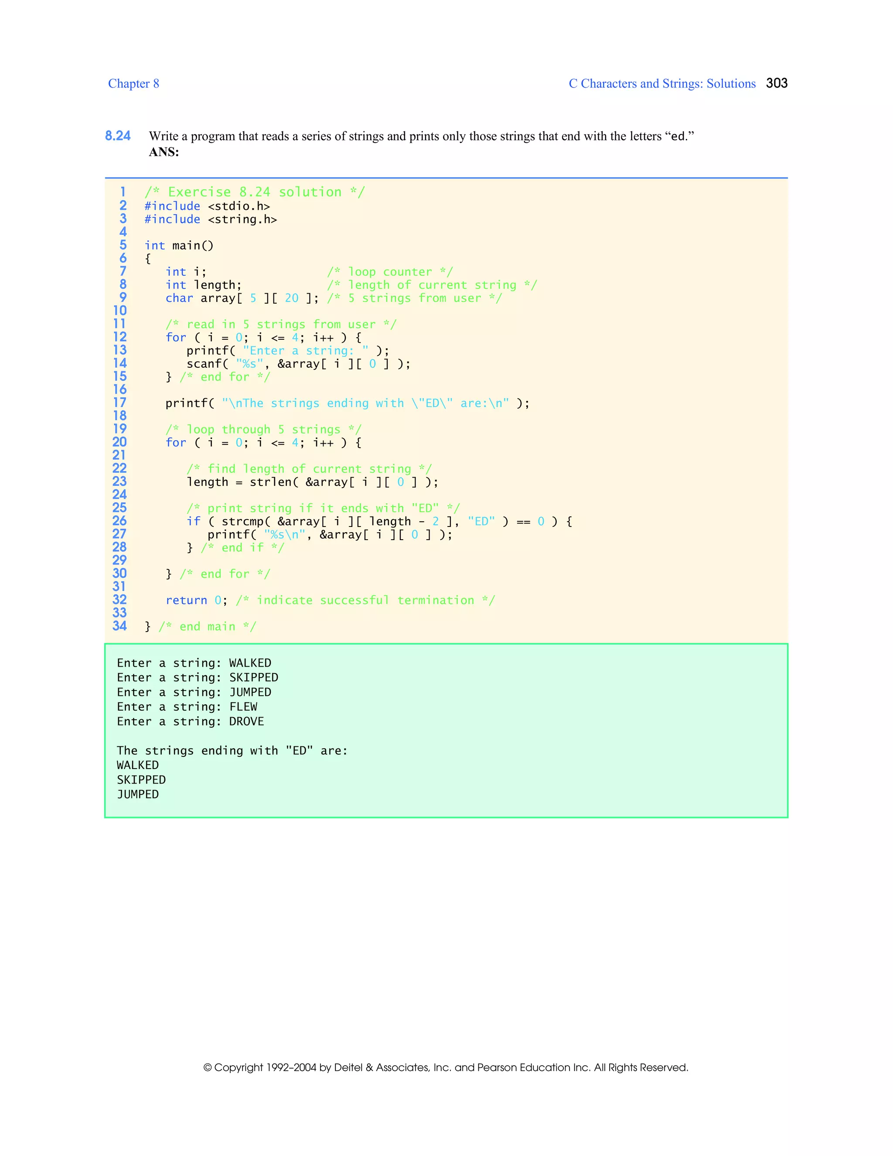Click the 'ANS:' label
Image resolution: width=893 pixels, height=1156 pixels.
(x=164, y=152)
